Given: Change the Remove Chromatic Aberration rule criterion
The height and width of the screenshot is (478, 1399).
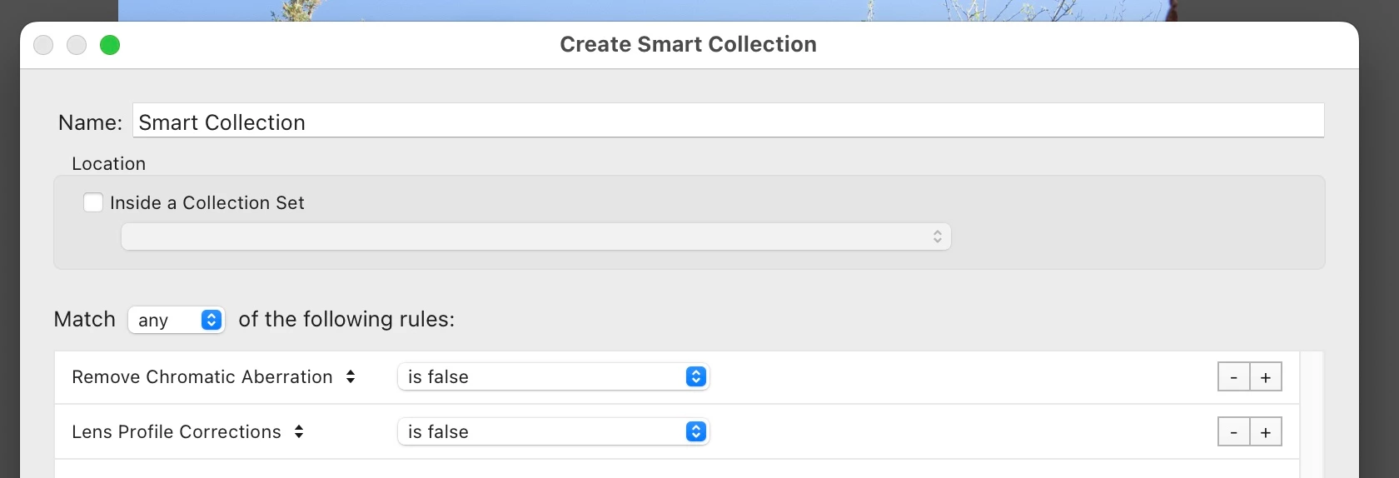Looking at the screenshot, I should click(x=213, y=376).
